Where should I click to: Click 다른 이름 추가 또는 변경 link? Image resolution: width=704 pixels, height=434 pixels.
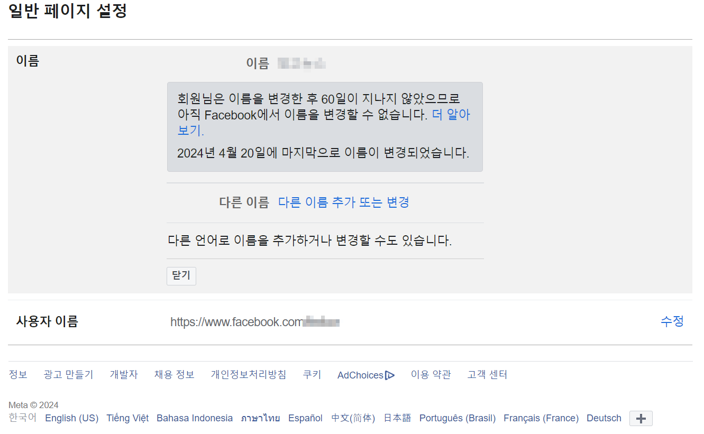pos(343,202)
